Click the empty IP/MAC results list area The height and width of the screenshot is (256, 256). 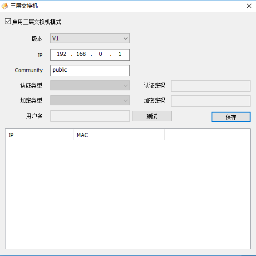click(128, 194)
